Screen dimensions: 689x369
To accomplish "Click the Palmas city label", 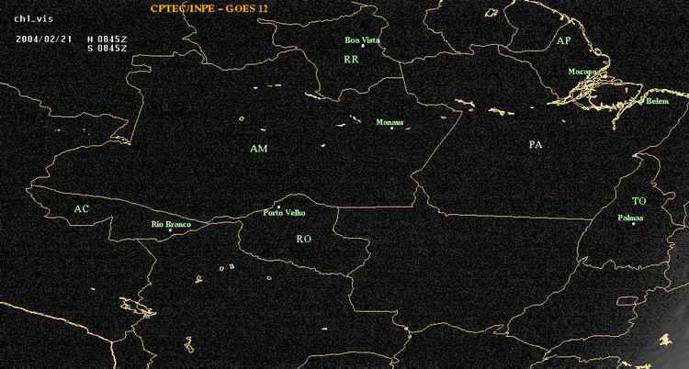I will (x=630, y=218).
